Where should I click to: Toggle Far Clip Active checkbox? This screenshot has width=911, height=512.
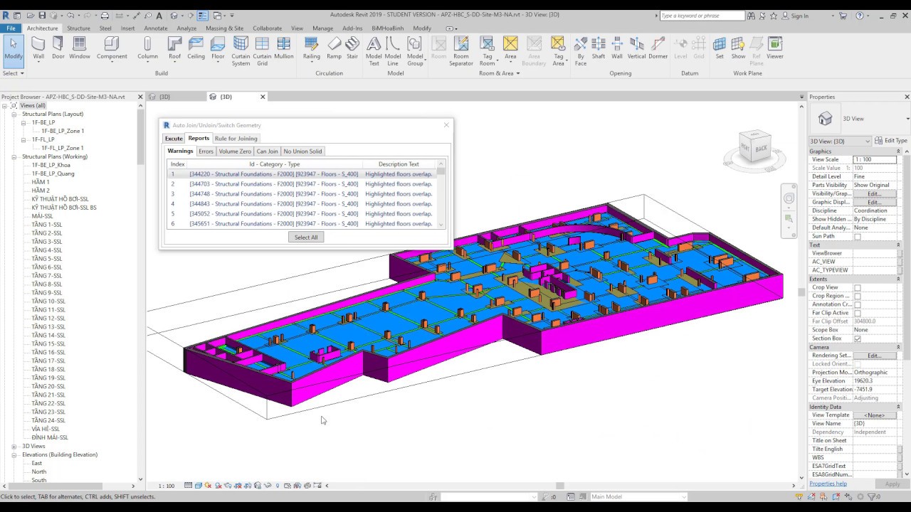click(857, 314)
